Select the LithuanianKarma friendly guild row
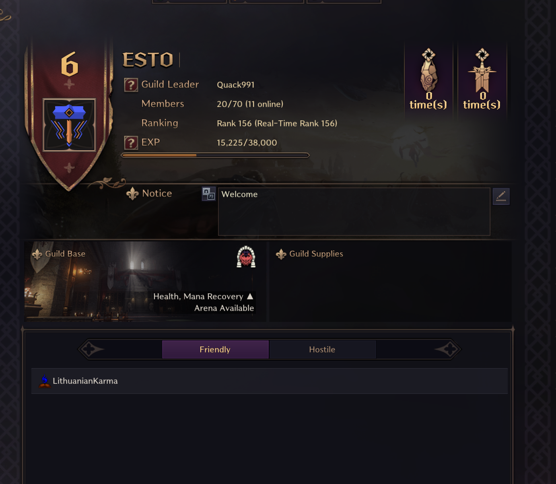The width and height of the screenshot is (556, 484). [270, 381]
